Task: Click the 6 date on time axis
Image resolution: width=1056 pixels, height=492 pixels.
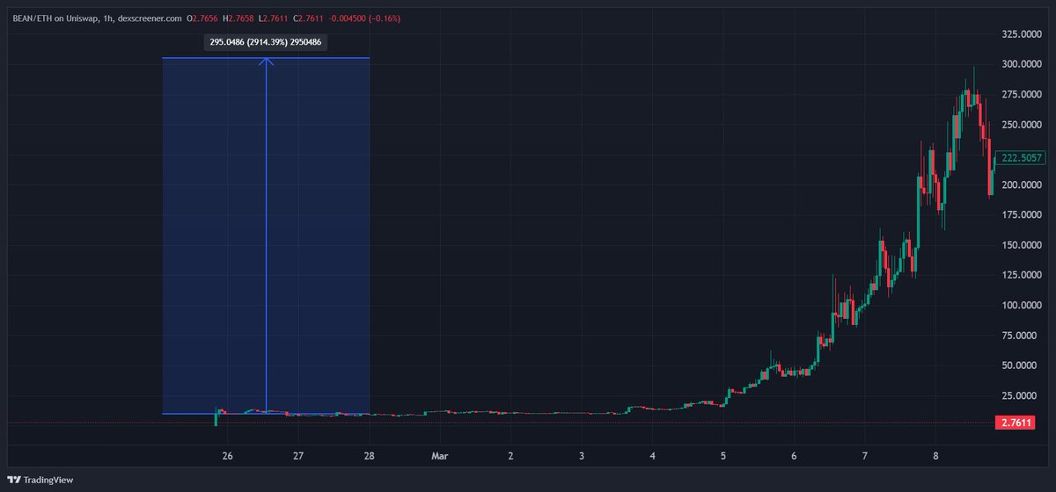Action: [794, 456]
